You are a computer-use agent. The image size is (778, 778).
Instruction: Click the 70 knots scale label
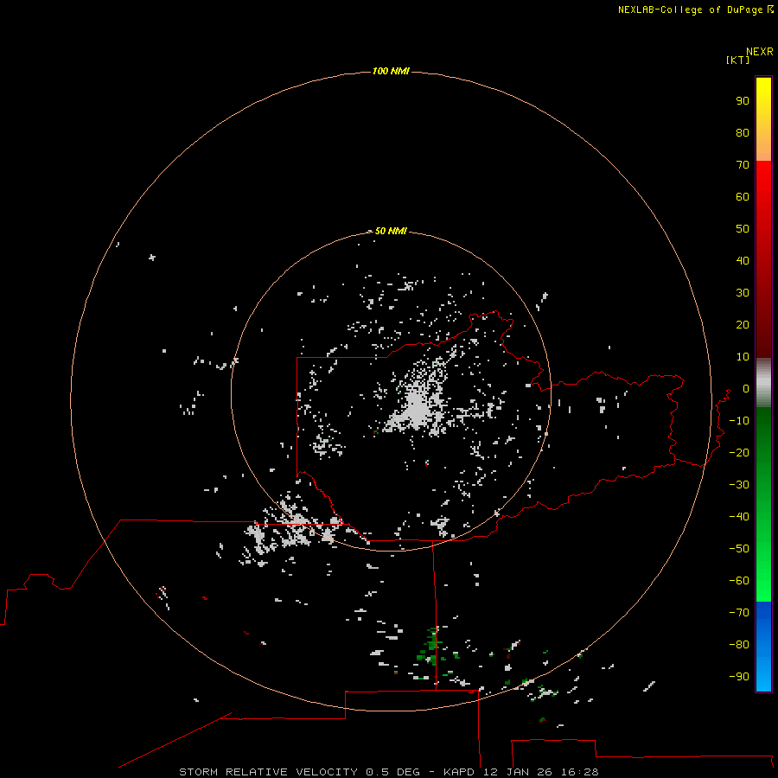tap(743, 165)
